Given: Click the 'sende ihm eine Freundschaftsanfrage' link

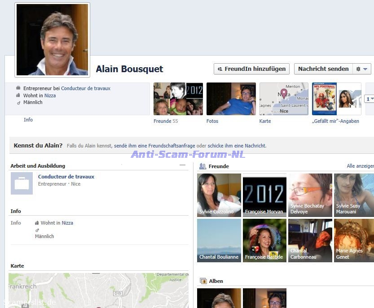Looking at the screenshot, I should click(x=154, y=146).
